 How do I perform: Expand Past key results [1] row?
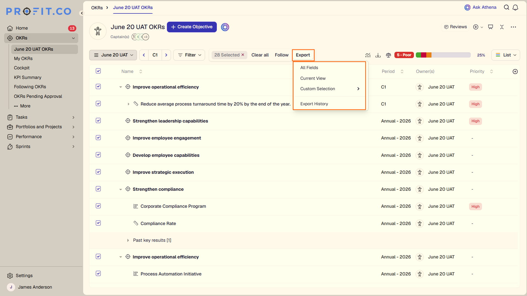(x=128, y=240)
